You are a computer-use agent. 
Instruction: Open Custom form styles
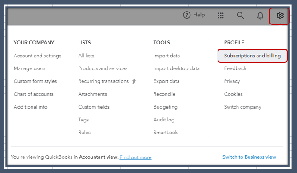(35, 81)
